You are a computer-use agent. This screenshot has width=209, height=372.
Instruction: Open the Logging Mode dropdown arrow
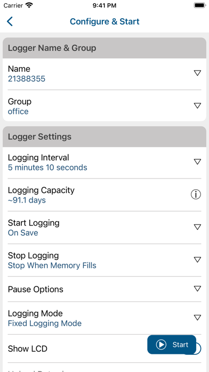click(197, 317)
